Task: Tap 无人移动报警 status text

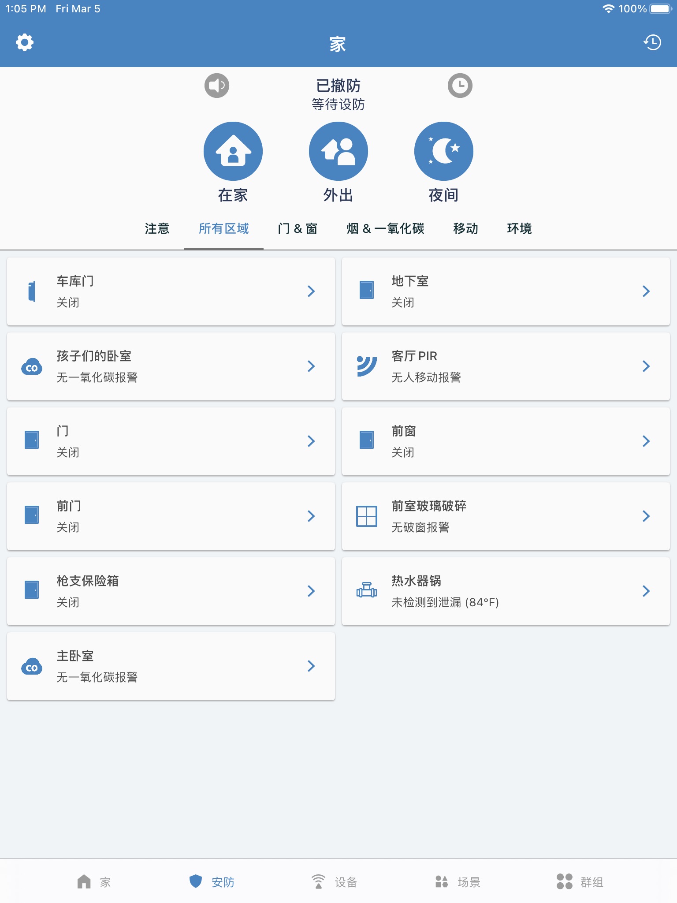Action: (x=426, y=377)
